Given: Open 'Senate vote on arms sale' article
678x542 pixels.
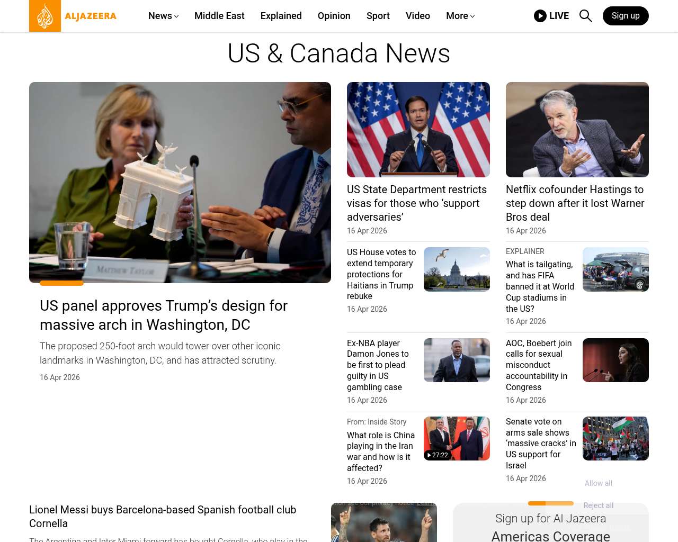Looking at the screenshot, I should tap(541, 444).
